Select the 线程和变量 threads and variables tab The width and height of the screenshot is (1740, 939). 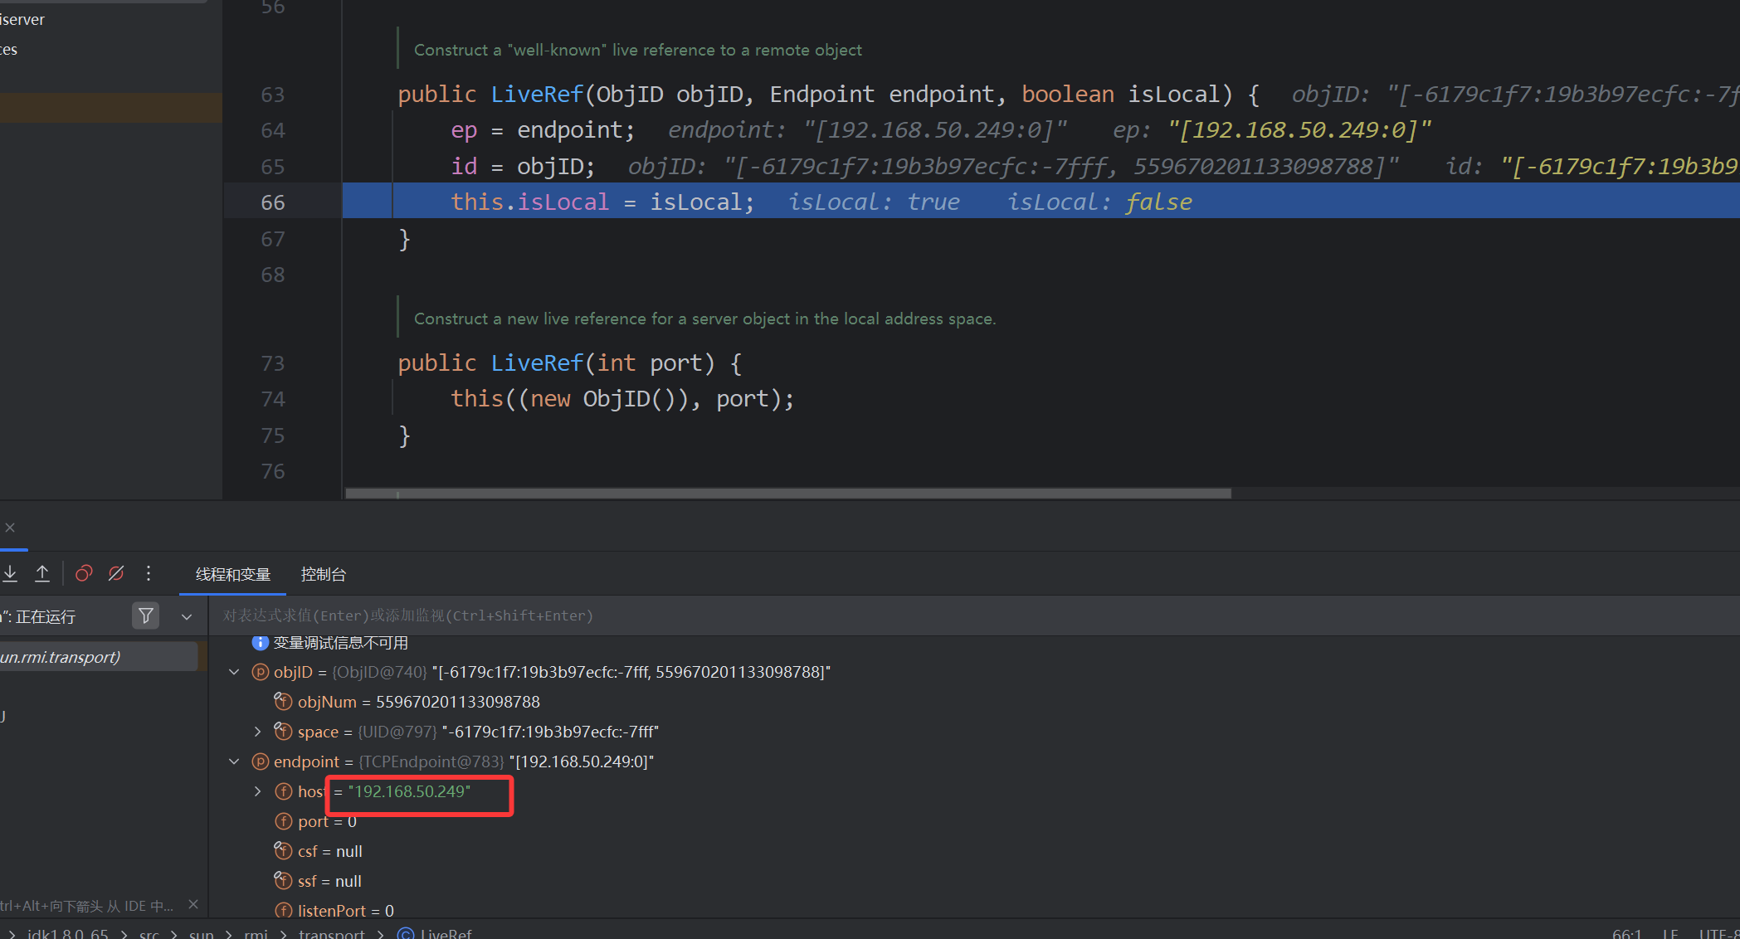[x=233, y=574]
